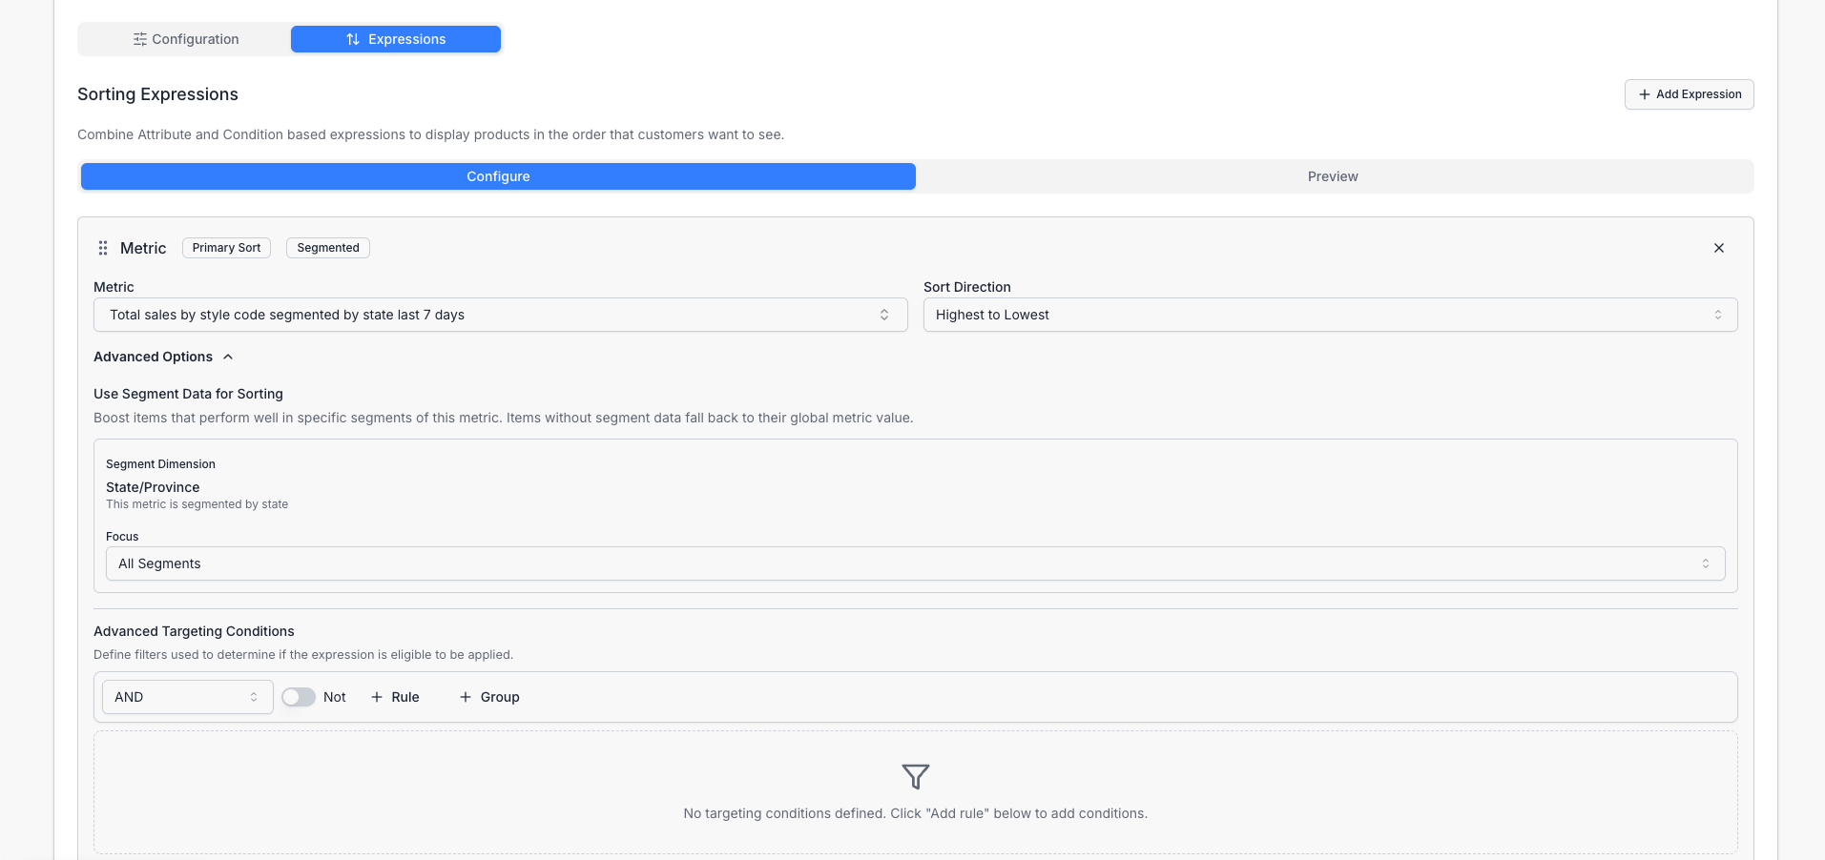Open the AND operator dropdown
Screen dimensions: 1825x860
[x=186, y=697]
